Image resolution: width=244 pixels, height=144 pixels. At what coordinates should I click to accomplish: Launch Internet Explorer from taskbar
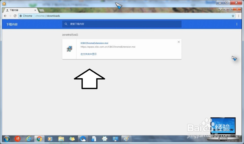click(28, 139)
